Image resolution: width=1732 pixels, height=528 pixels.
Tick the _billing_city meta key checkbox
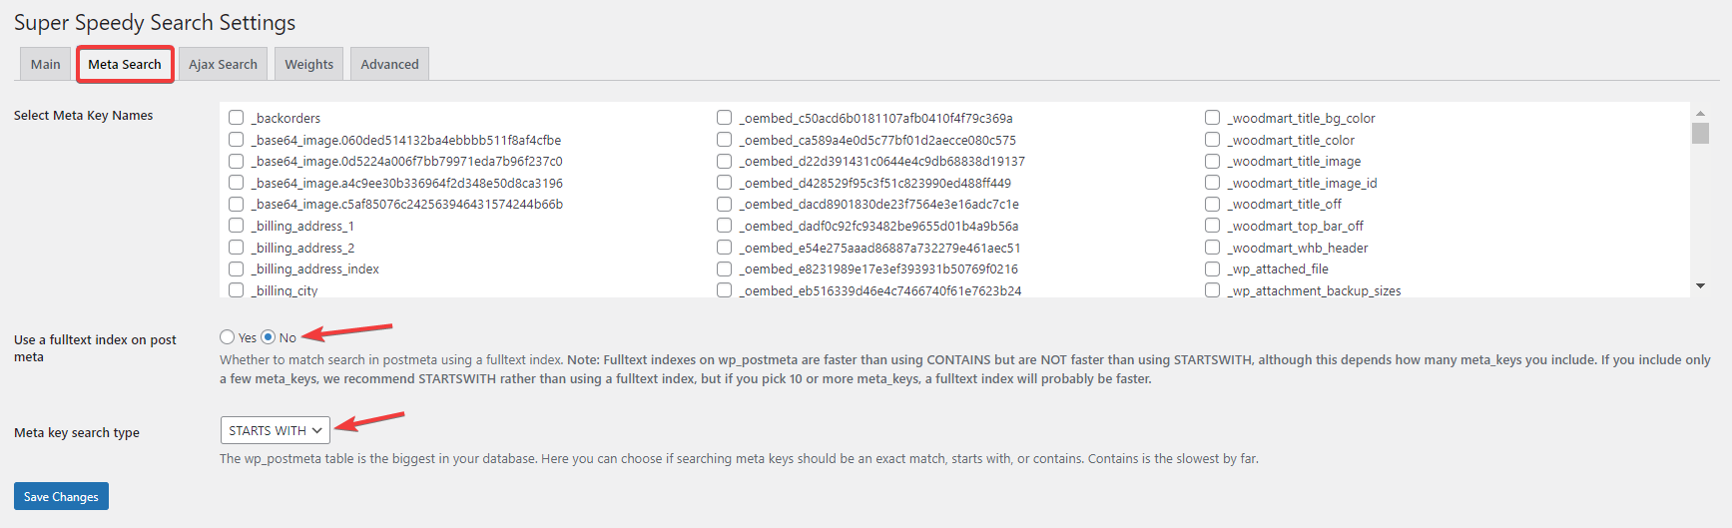(x=237, y=290)
